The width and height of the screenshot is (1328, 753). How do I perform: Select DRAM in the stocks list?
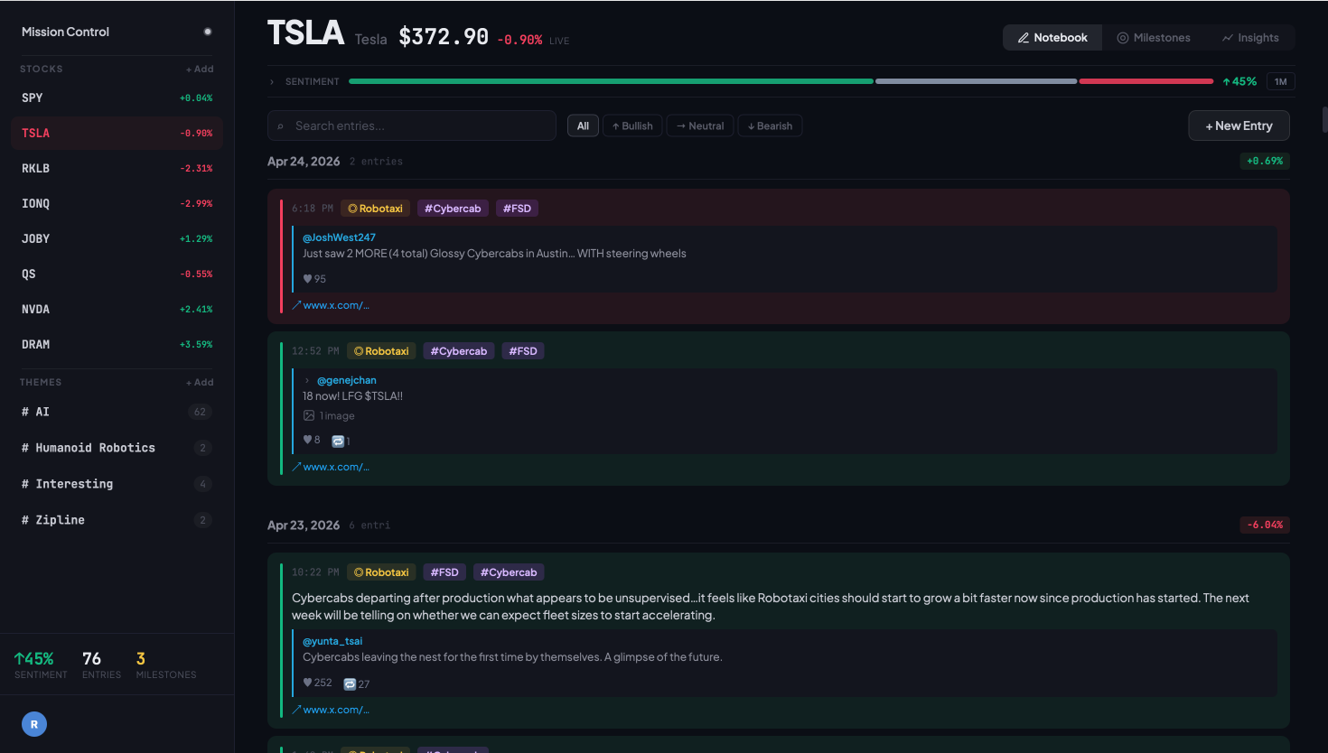(x=117, y=344)
